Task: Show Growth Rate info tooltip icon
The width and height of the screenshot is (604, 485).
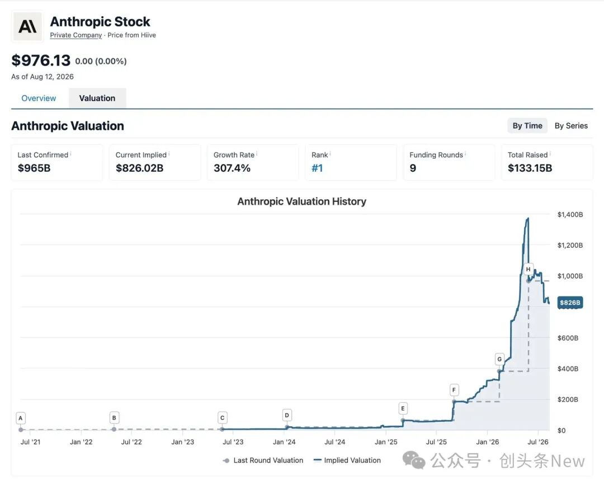Action: (x=257, y=154)
